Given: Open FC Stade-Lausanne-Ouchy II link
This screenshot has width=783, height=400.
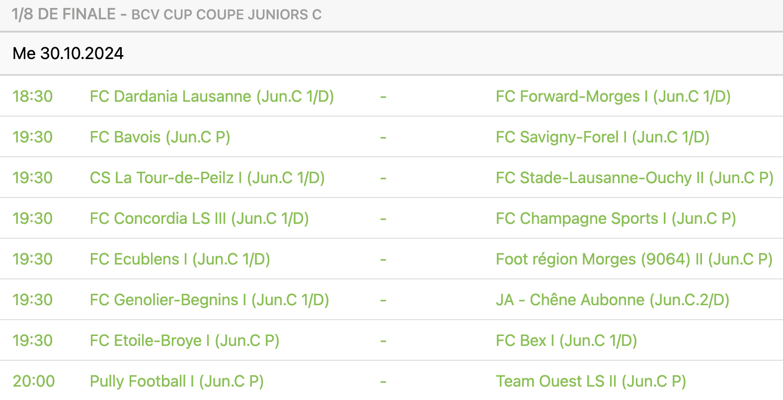Looking at the screenshot, I should click(x=634, y=178).
